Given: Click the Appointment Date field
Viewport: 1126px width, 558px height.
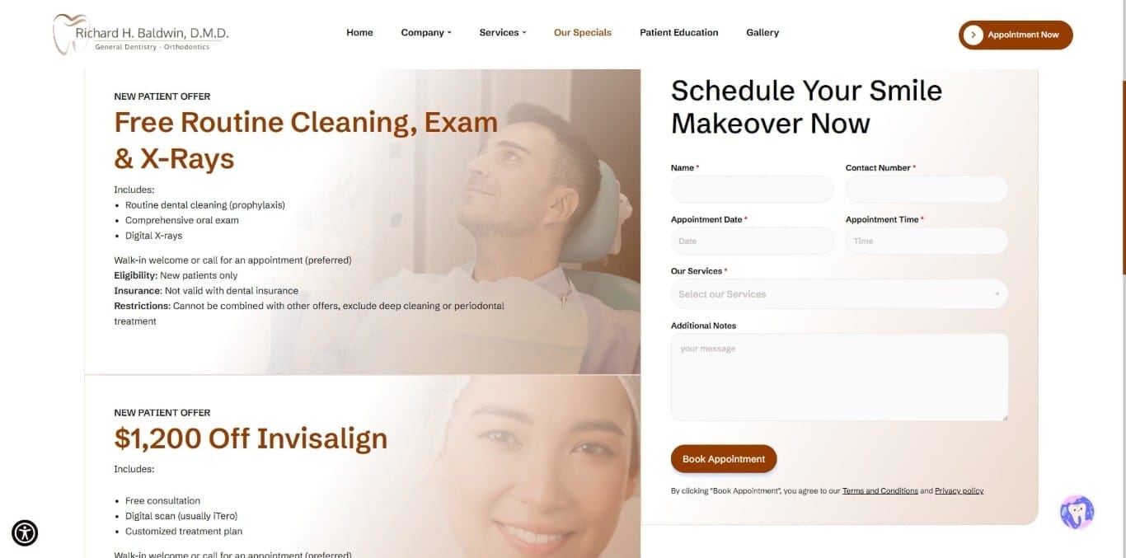Looking at the screenshot, I should click(x=753, y=241).
